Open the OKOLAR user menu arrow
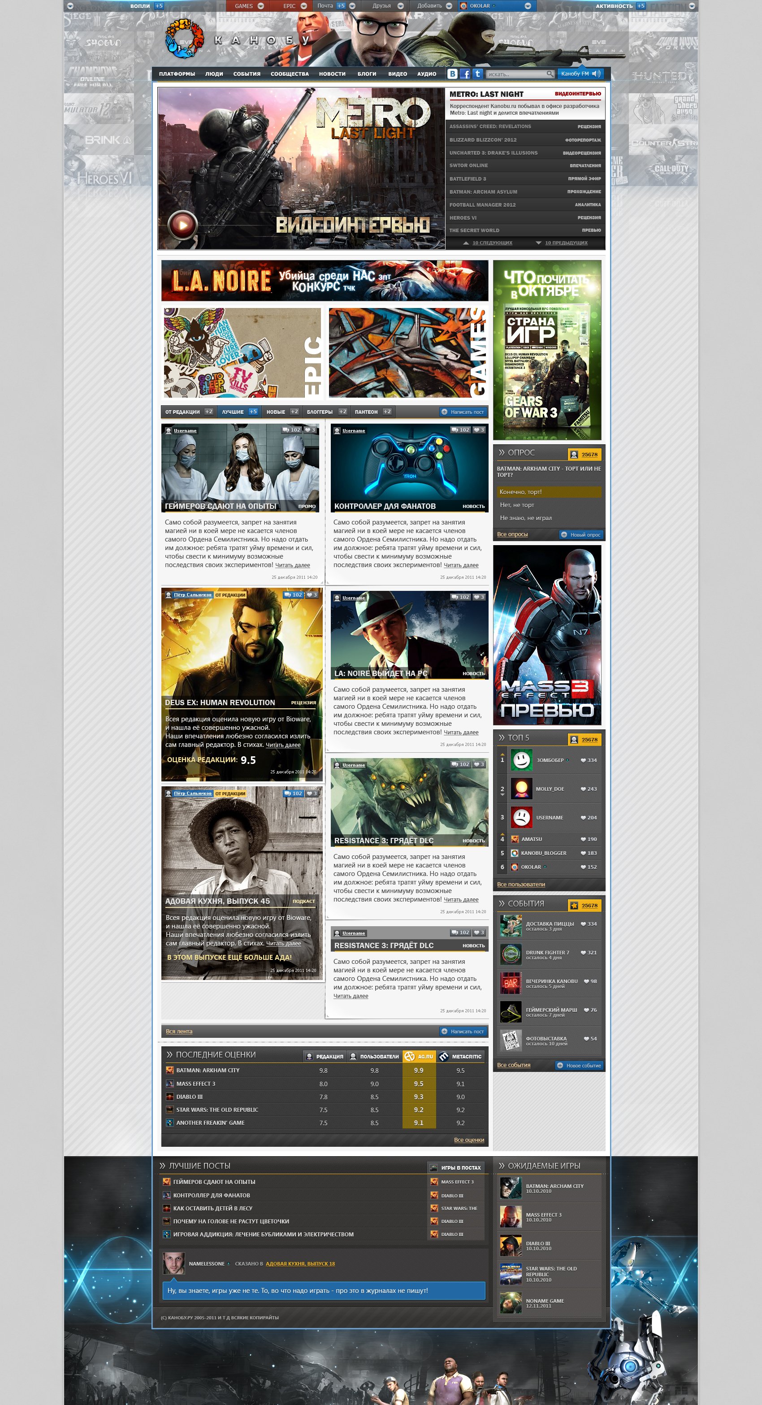The image size is (762, 1405). (x=528, y=6)
